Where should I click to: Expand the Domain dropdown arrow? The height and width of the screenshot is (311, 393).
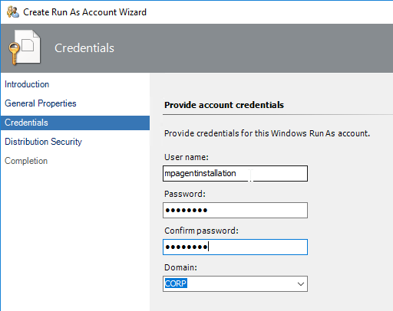pos(301,283)
